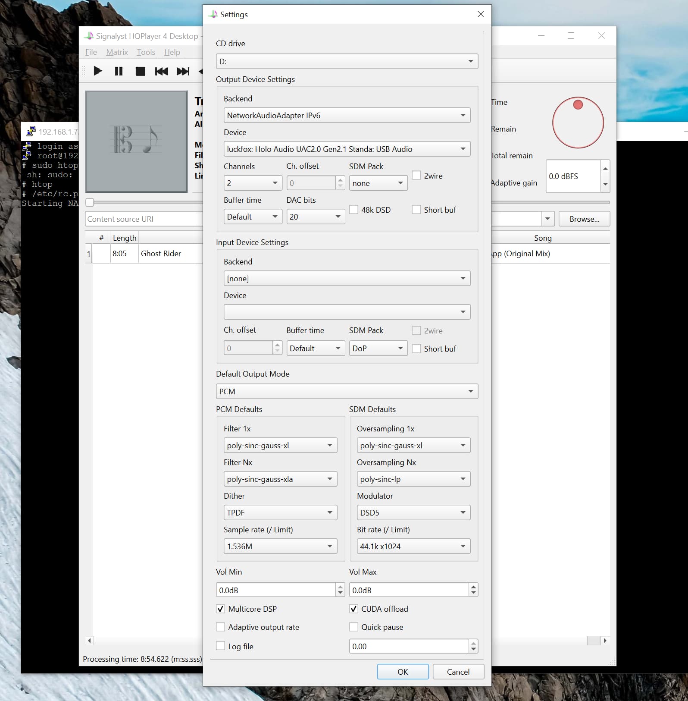The height and width of the screenshot is (701, 688).
Task: Click OK to confirm settings
Action: [403, 672]
